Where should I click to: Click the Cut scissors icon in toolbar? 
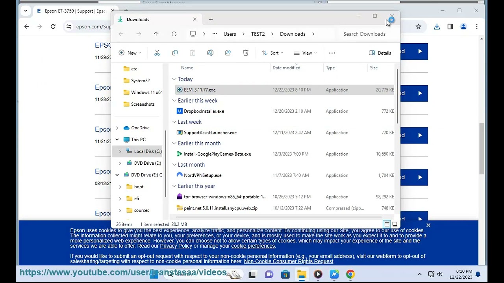click(x=157, y=53)
